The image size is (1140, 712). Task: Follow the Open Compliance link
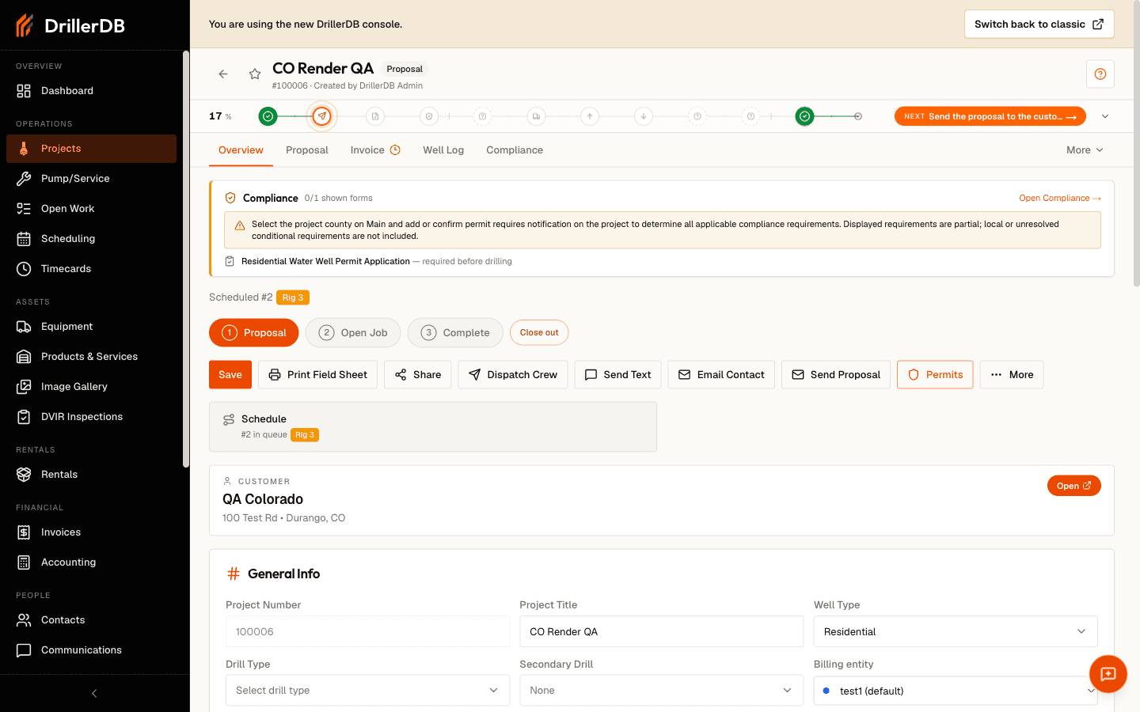click(1059, 199)
